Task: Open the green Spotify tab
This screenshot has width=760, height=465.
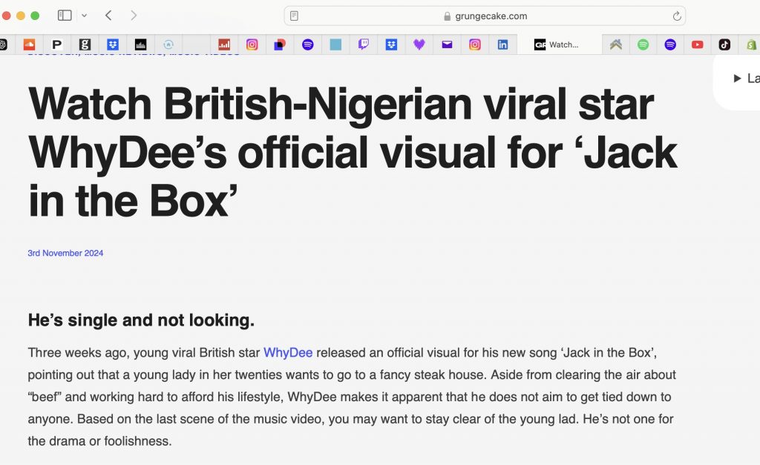Action: [x=643, y=44]
